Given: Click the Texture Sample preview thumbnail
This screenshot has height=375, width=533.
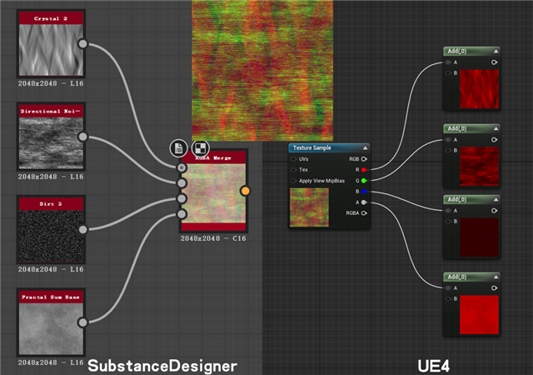Looking at the screenshot, I should point(307,207).
